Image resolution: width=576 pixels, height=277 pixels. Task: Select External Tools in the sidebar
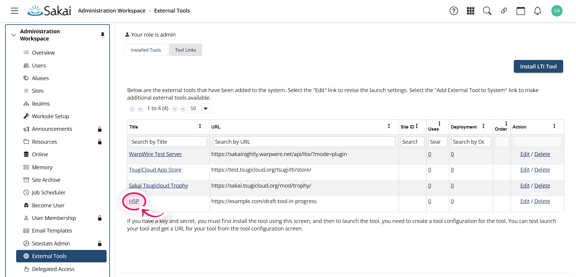[x=49, y=256]
